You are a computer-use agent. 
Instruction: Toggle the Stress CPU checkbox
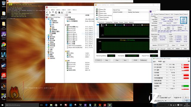[x=99, y=9]
